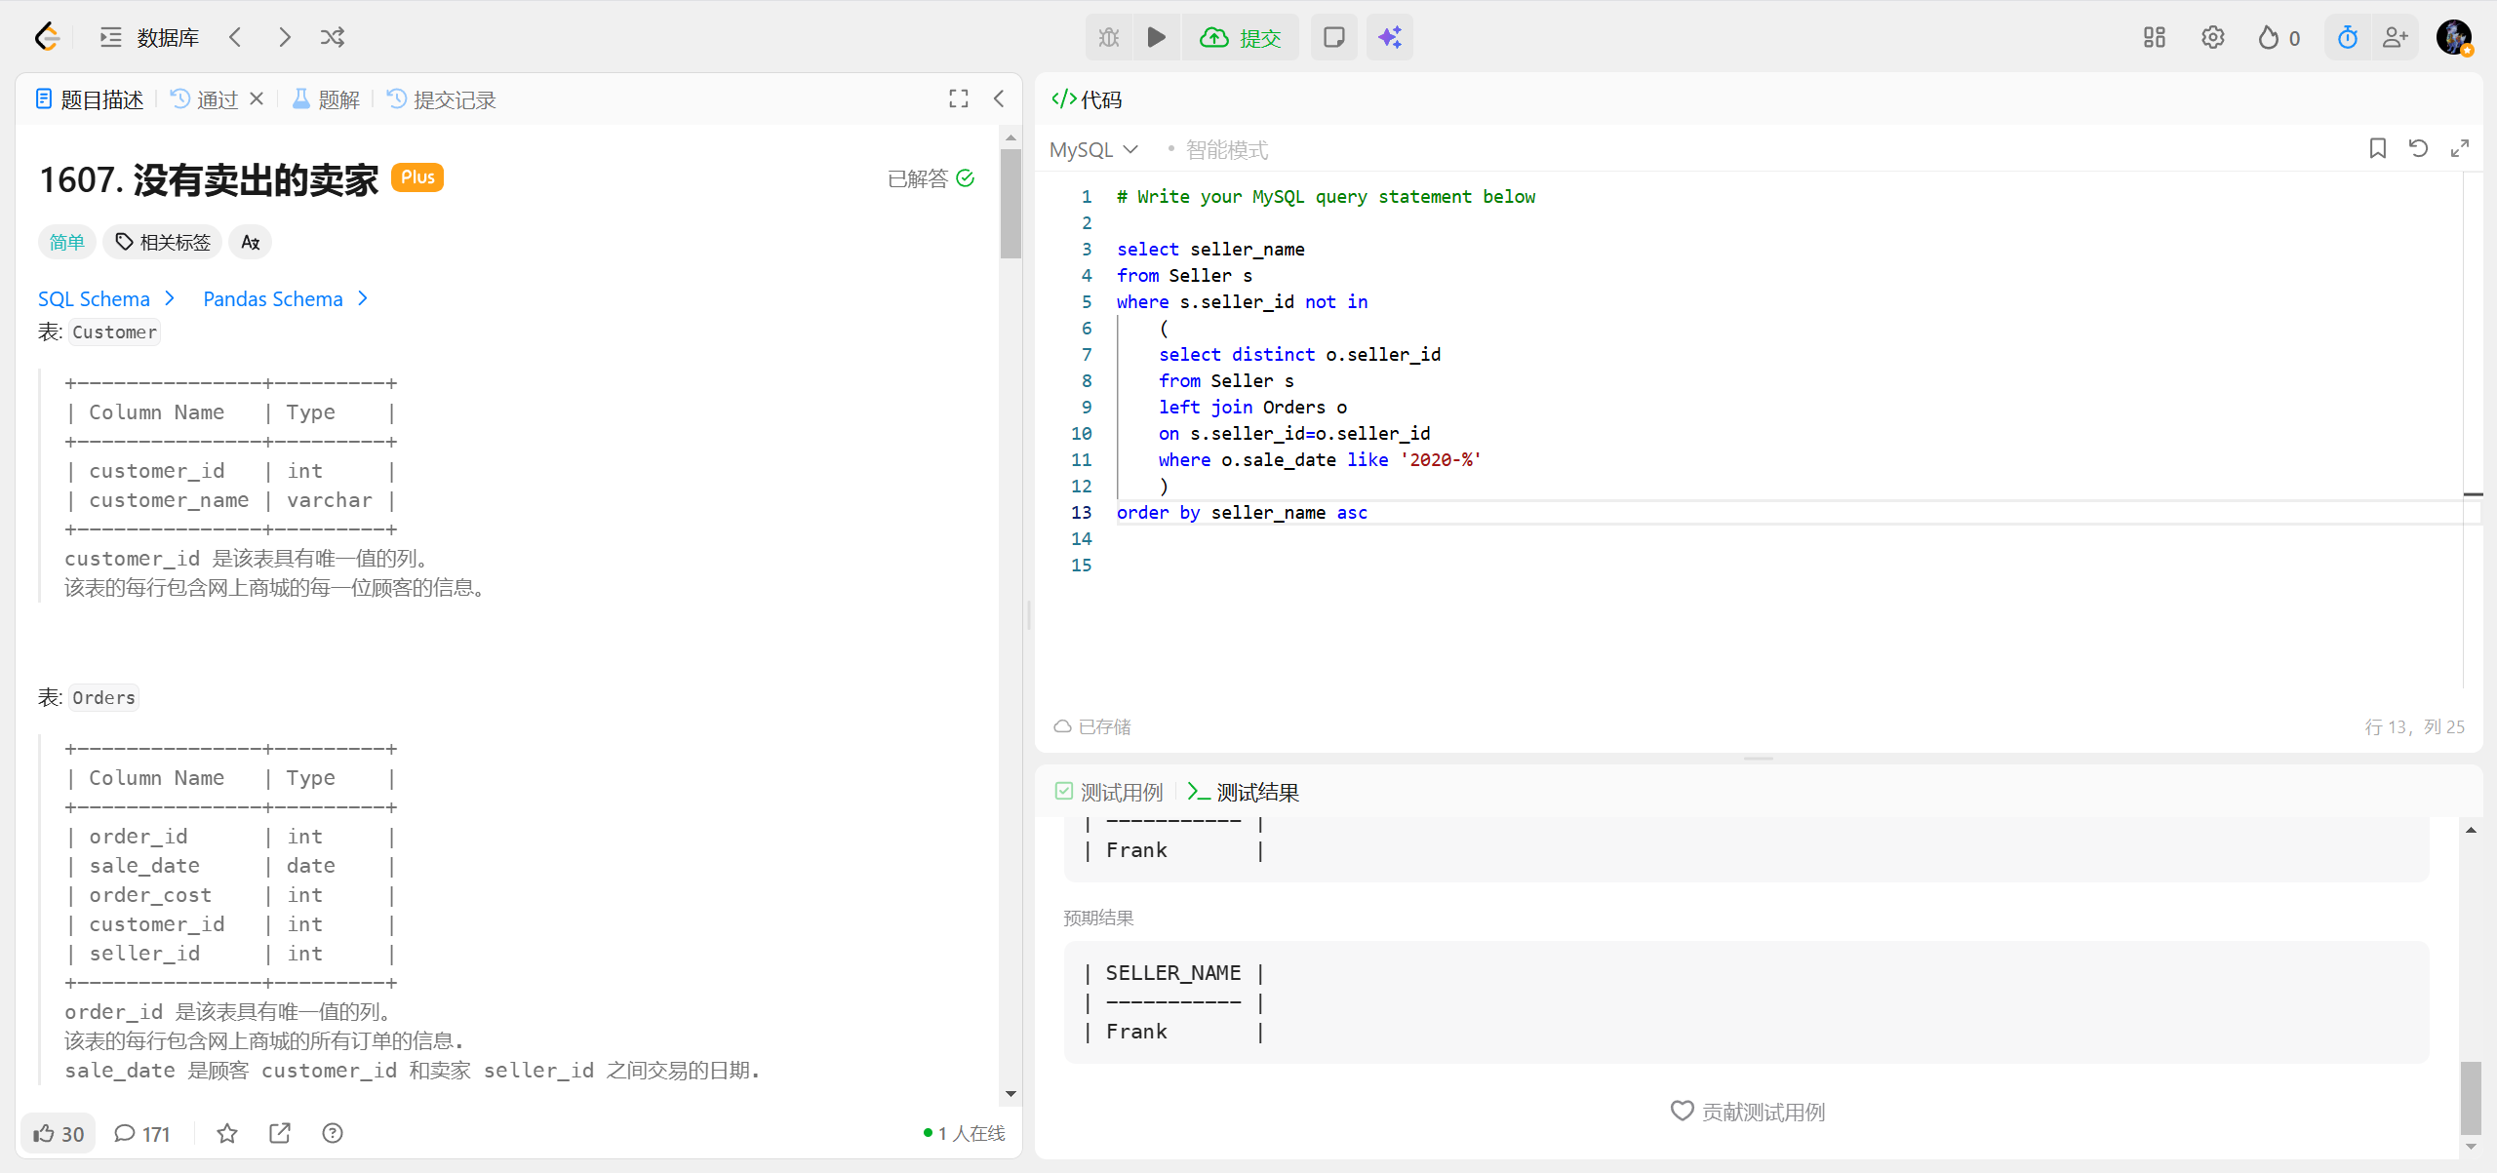Click the debug bug icon
This screenshot has width=2497, height=1173.
tap(1109, 37)
